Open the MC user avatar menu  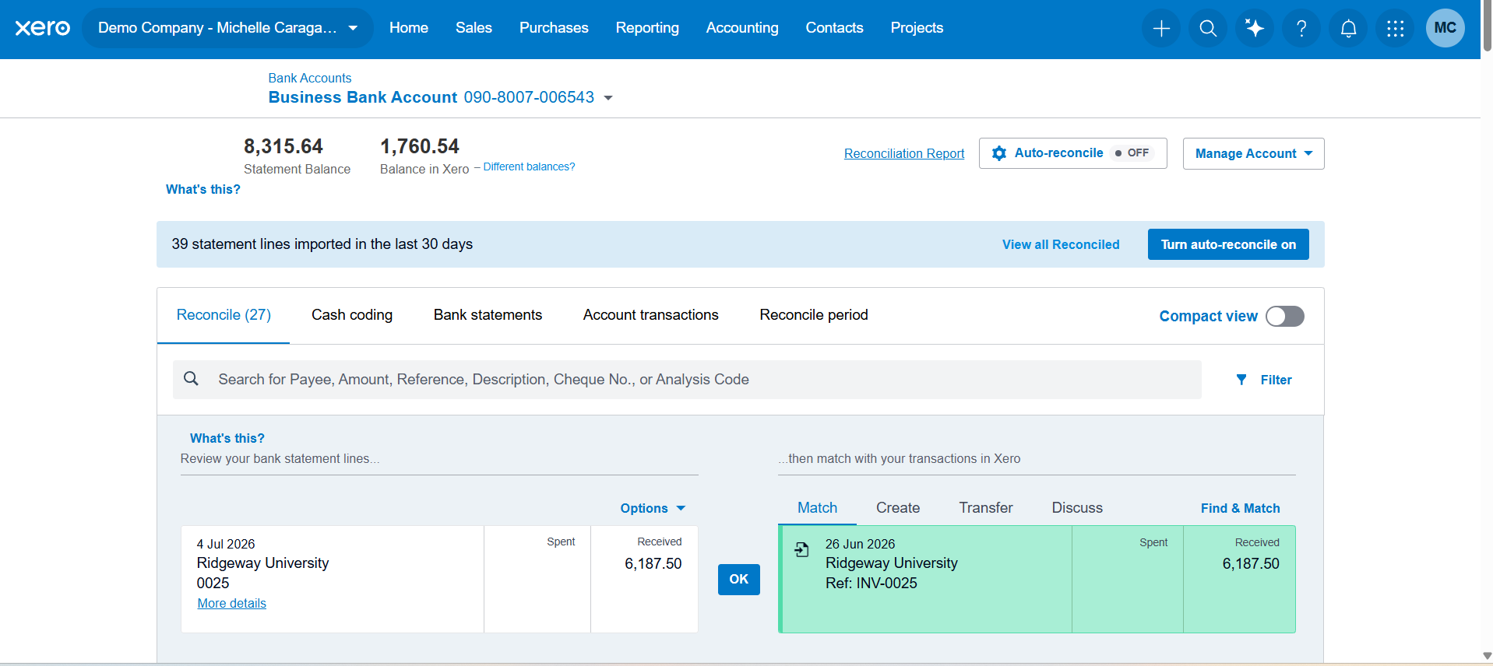click(x=1445, y=28)
